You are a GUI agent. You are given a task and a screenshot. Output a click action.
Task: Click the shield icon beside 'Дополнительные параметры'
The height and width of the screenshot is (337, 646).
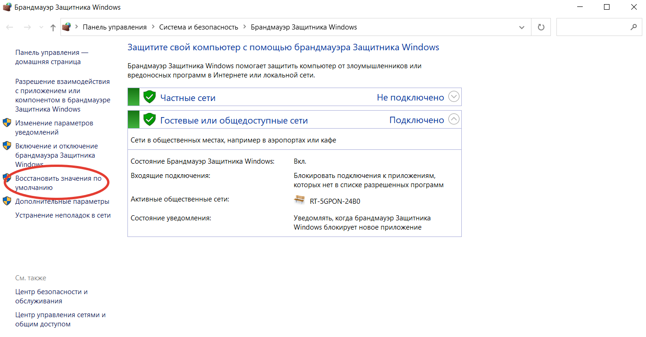tap(7, 201)
